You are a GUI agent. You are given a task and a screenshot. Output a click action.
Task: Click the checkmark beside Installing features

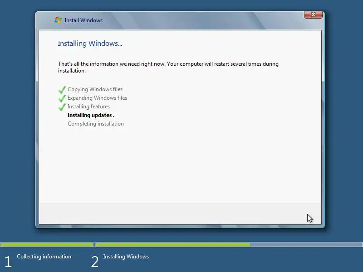[62, 107]
